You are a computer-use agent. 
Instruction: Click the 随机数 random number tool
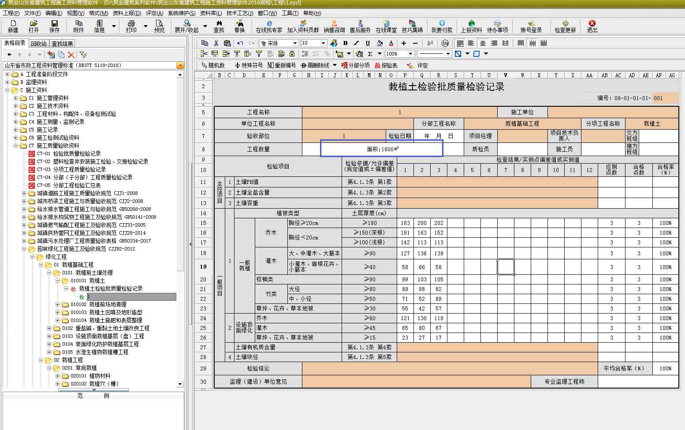pos(213,65)
